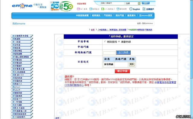193x119 pixels.
Task: Focus the 新增熱線門號 input field
Action: (x=109, y=53)
